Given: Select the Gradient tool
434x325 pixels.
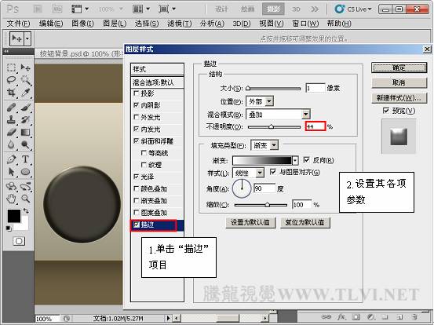Looking at the screenshot, I should tap(25, 132).
